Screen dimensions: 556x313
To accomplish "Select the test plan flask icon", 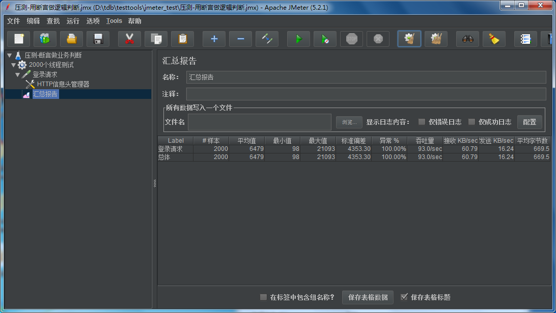I will pyautogui.click(x=18, y=56).
